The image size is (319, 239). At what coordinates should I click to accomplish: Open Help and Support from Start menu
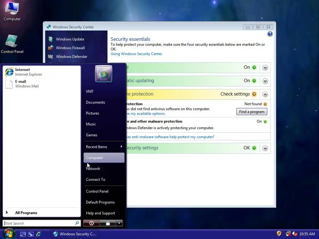[x=104, y=213]
